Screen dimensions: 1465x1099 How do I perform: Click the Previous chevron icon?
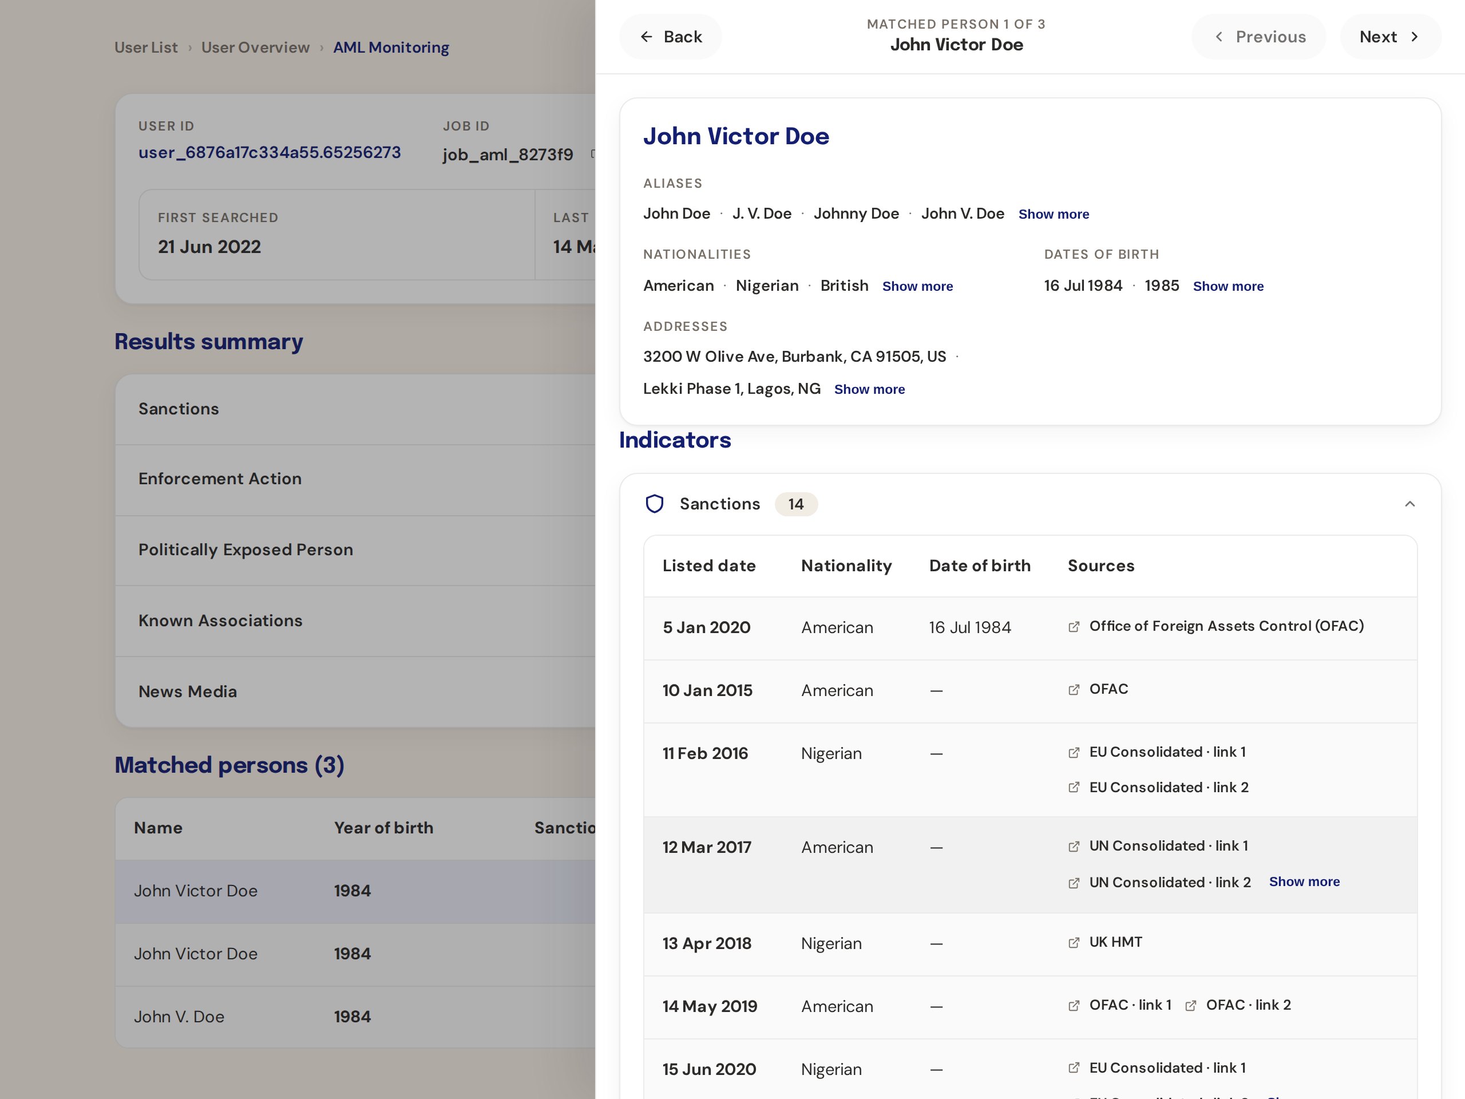[x=1218, y=37]
